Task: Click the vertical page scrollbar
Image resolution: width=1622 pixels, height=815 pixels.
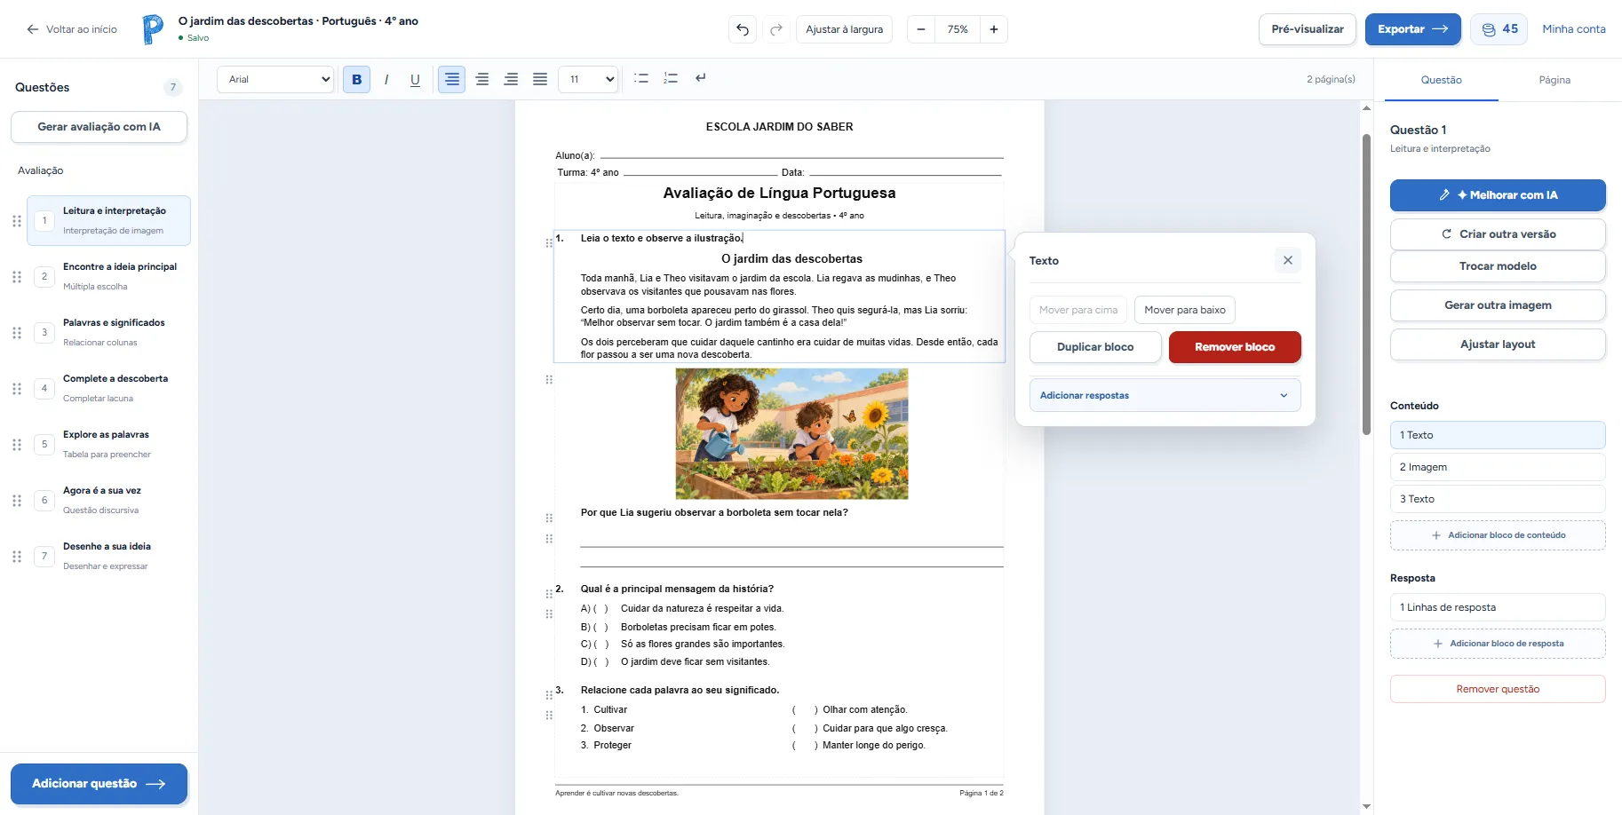Action: [1366, 284]
